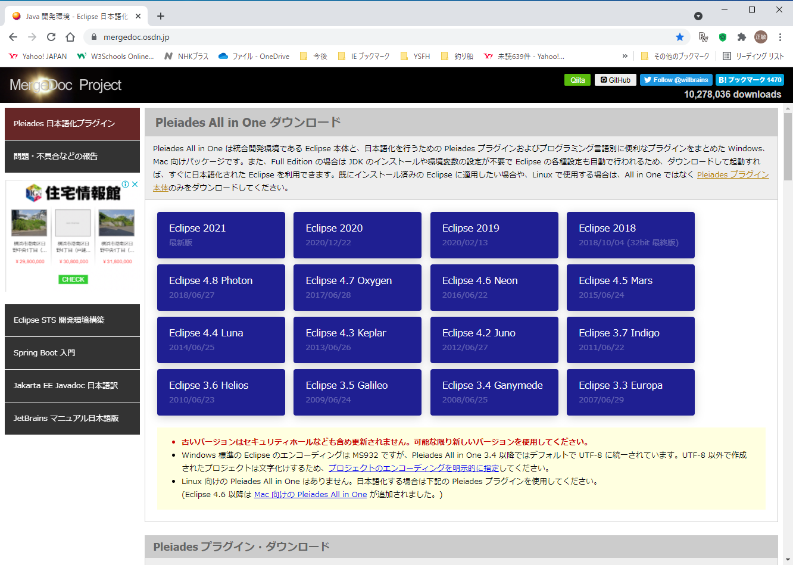
Task: Click the green CHECK ad button
Action: (73, 279)
